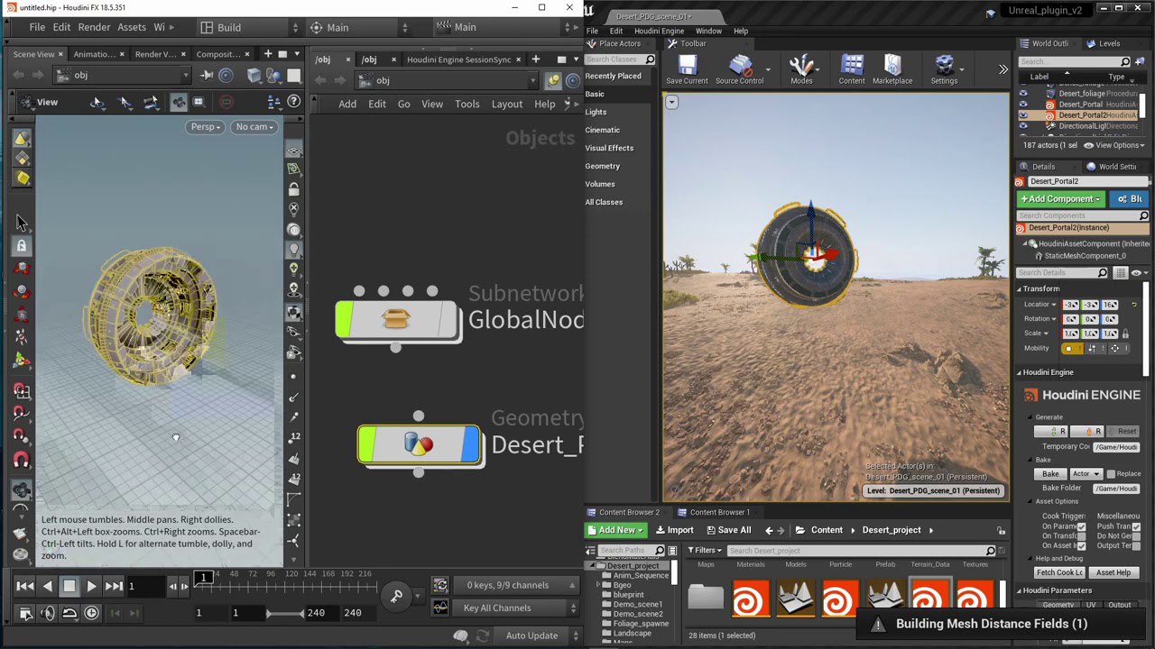Image resolution: width=1155 pixels, height=649 pixels.
Task: Open the Content icon in Unreal toolbar
Action: (852, 70)
